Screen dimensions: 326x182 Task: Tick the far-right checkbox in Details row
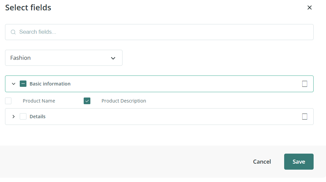coord(305,117)
